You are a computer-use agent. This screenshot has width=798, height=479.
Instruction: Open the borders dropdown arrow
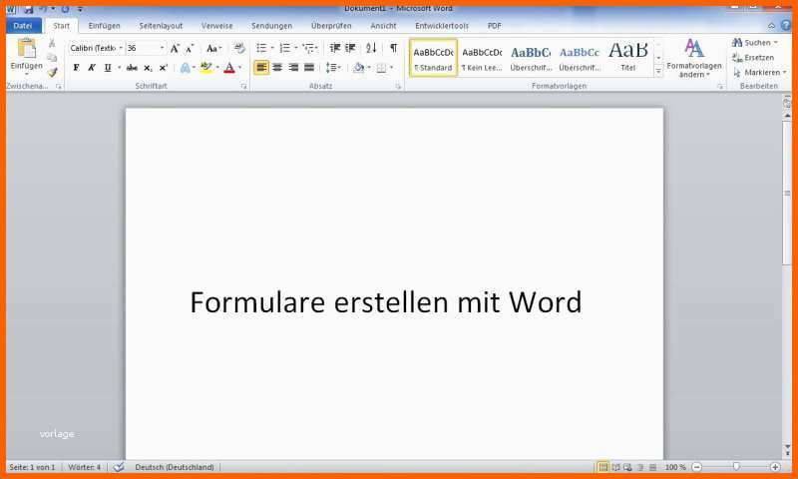pos(391,67)
